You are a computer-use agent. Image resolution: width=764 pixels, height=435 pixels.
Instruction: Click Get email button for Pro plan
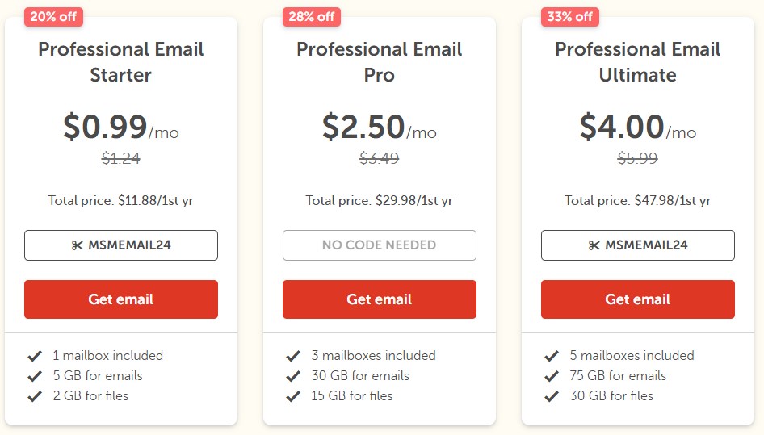point(380,299)
